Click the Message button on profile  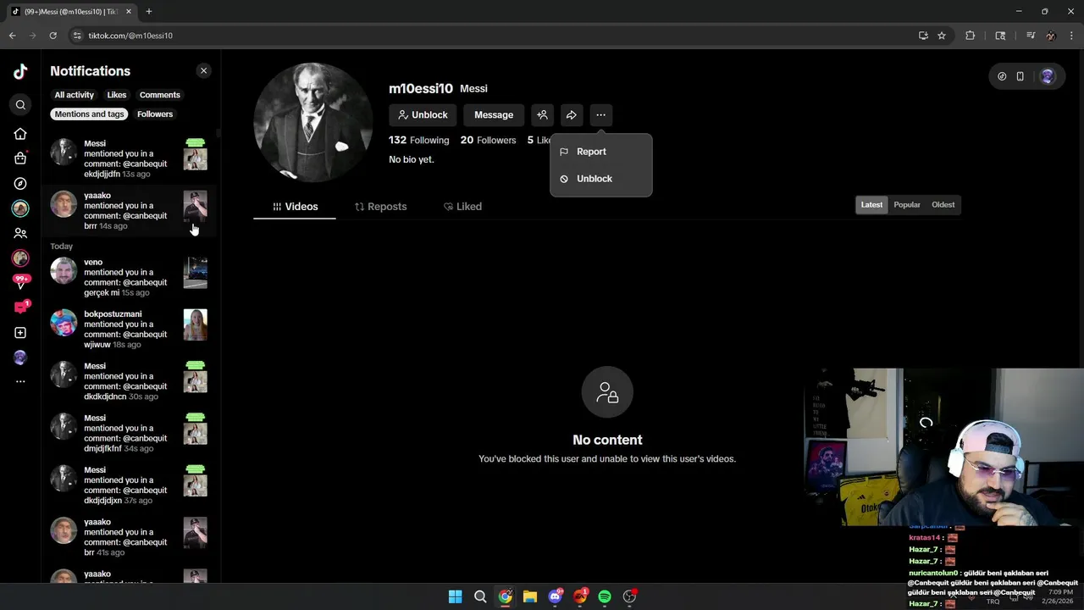tap(494, 115)
